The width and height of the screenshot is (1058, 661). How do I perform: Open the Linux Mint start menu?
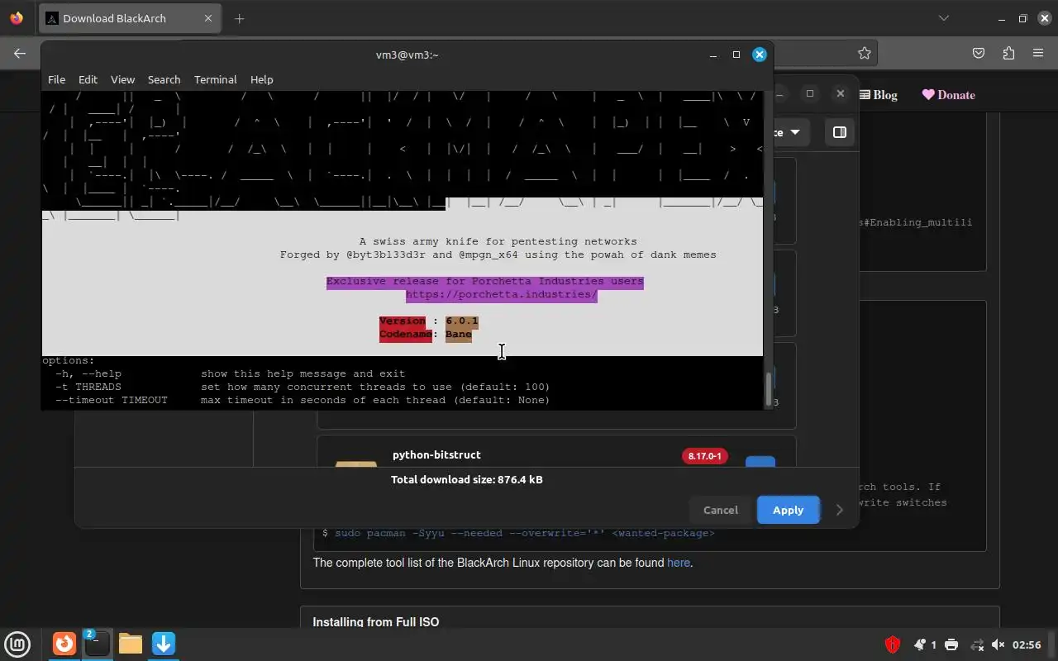coord(17,644)
